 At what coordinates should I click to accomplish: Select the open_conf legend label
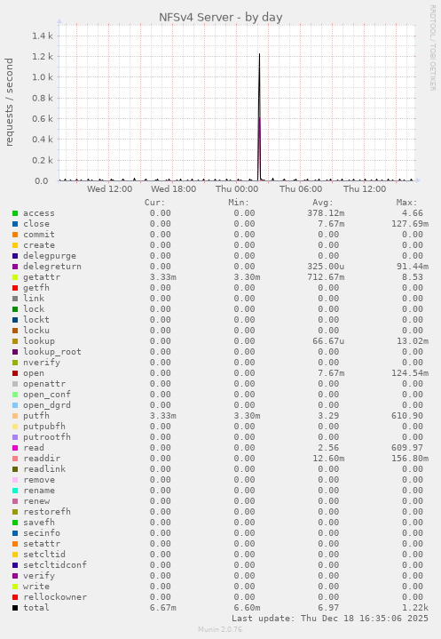(47, 395)
